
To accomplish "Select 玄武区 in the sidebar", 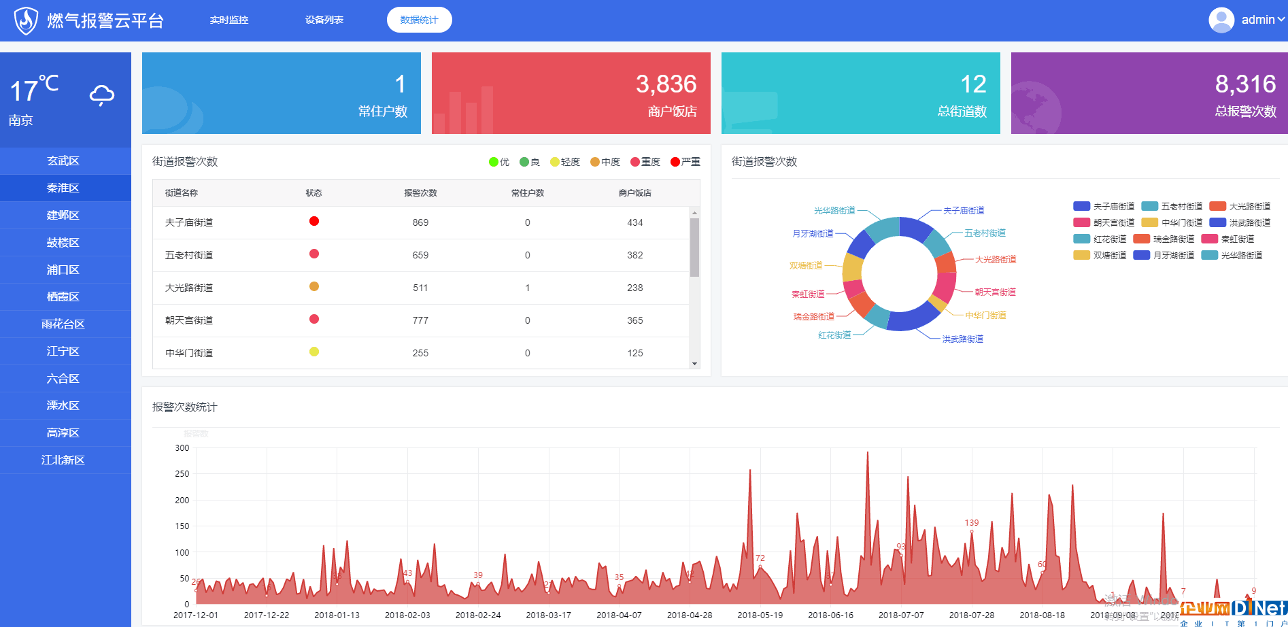I will click(65, 161).
